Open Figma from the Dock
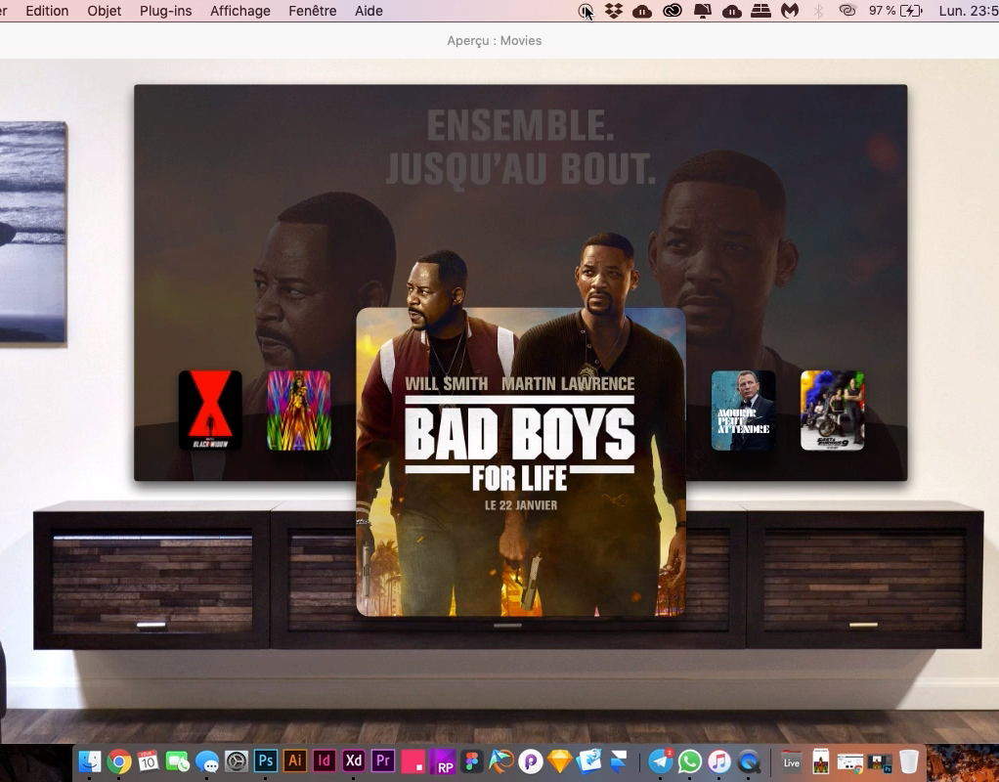The width and height of the screenshot is (999, 782). (471, 760)
